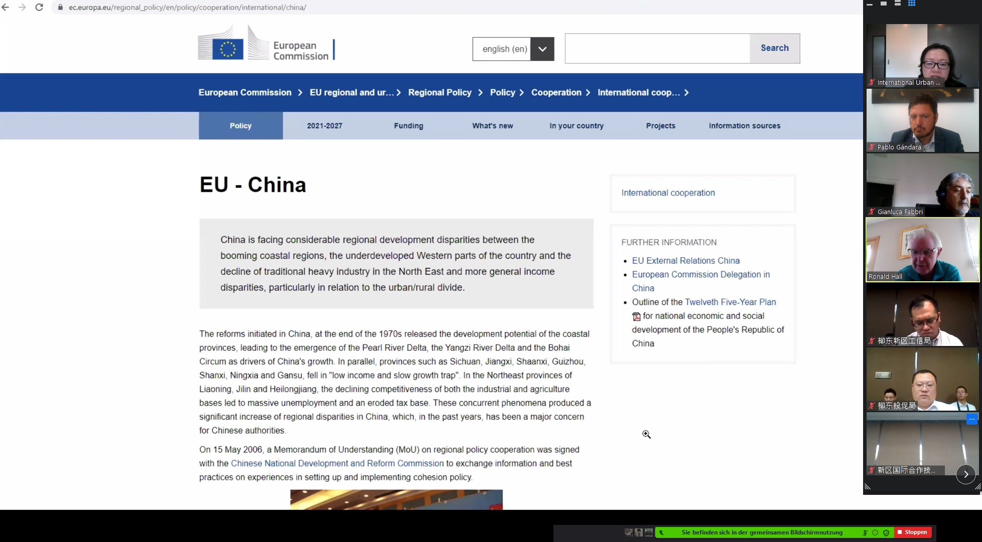The image size is (982, 542).
Task: Open the EU External Relations China link
Action: 685,261
